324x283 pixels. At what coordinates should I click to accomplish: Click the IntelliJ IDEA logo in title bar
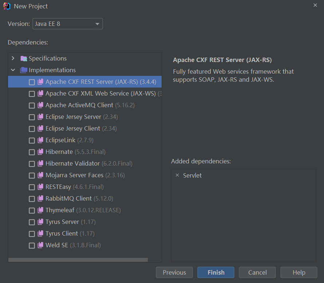pyautogui.click(x=7, y=6)
